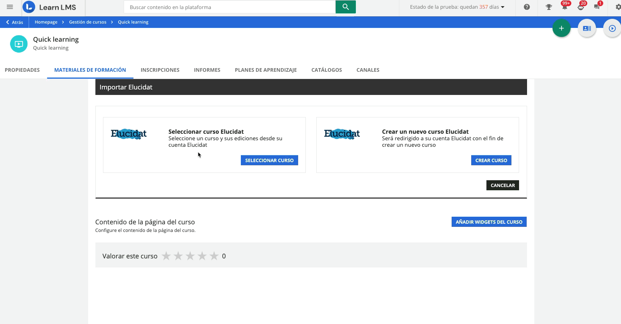This screenshot has width=621, height=324.
Task: Rate the course three stars
Action: (190, 256)
